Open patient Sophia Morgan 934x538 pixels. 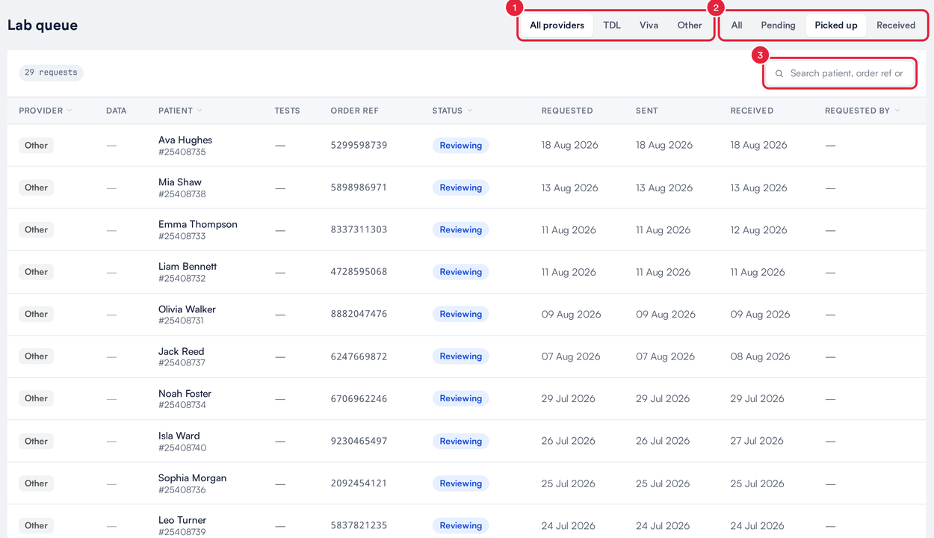pyautogui.click(x=193, y=478)
